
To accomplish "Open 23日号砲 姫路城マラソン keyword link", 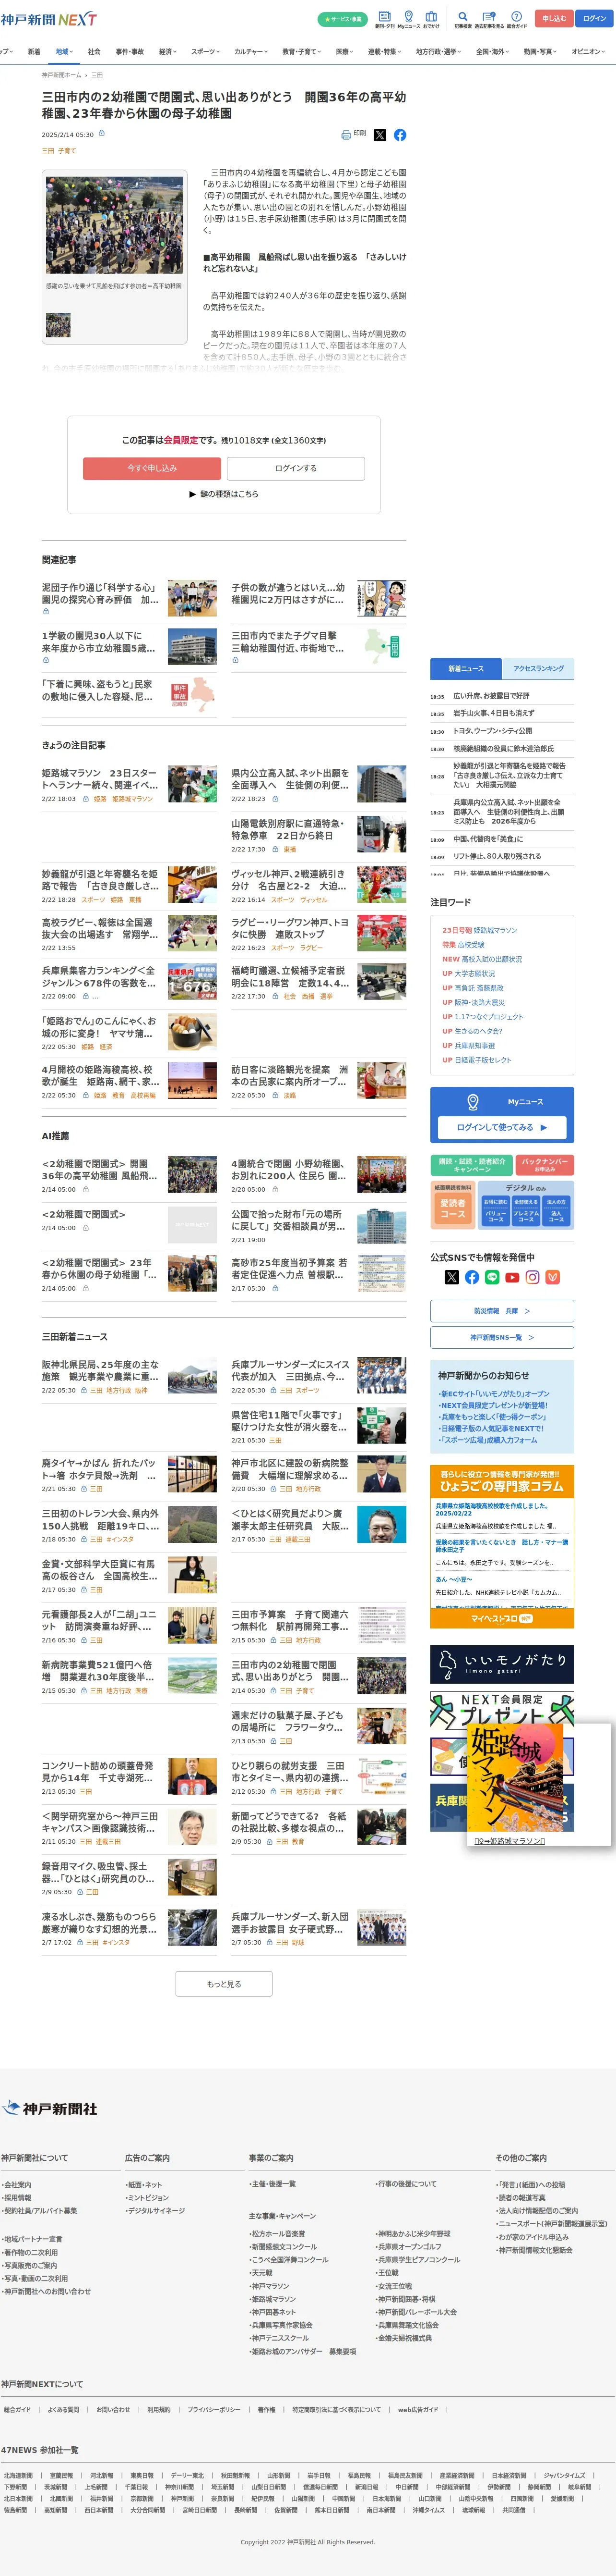I will (x=480, y=930).
